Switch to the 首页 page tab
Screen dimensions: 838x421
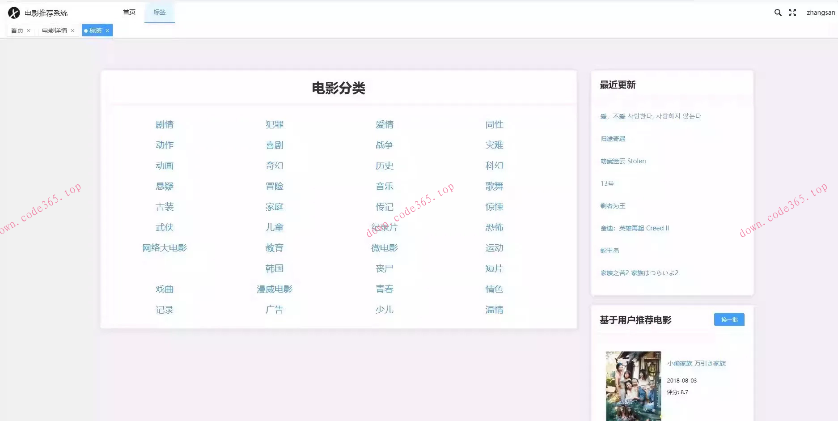pyautogui.click(x=17, y=30)
